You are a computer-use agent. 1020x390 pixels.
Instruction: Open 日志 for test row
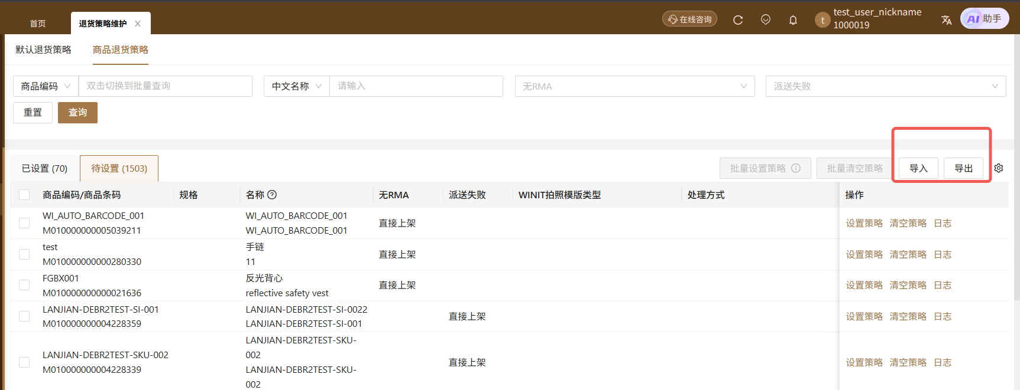(x=943, y=254)
